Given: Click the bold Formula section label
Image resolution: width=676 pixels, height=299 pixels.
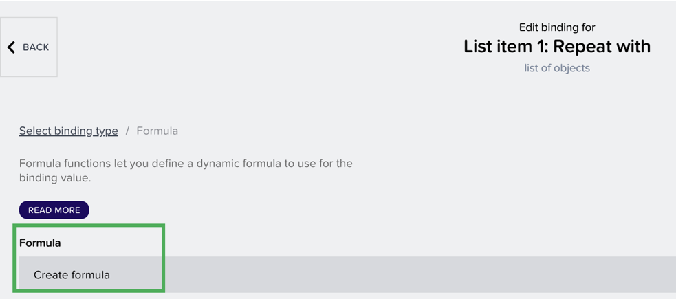Looking at the screenshot, I should (40, 243).
